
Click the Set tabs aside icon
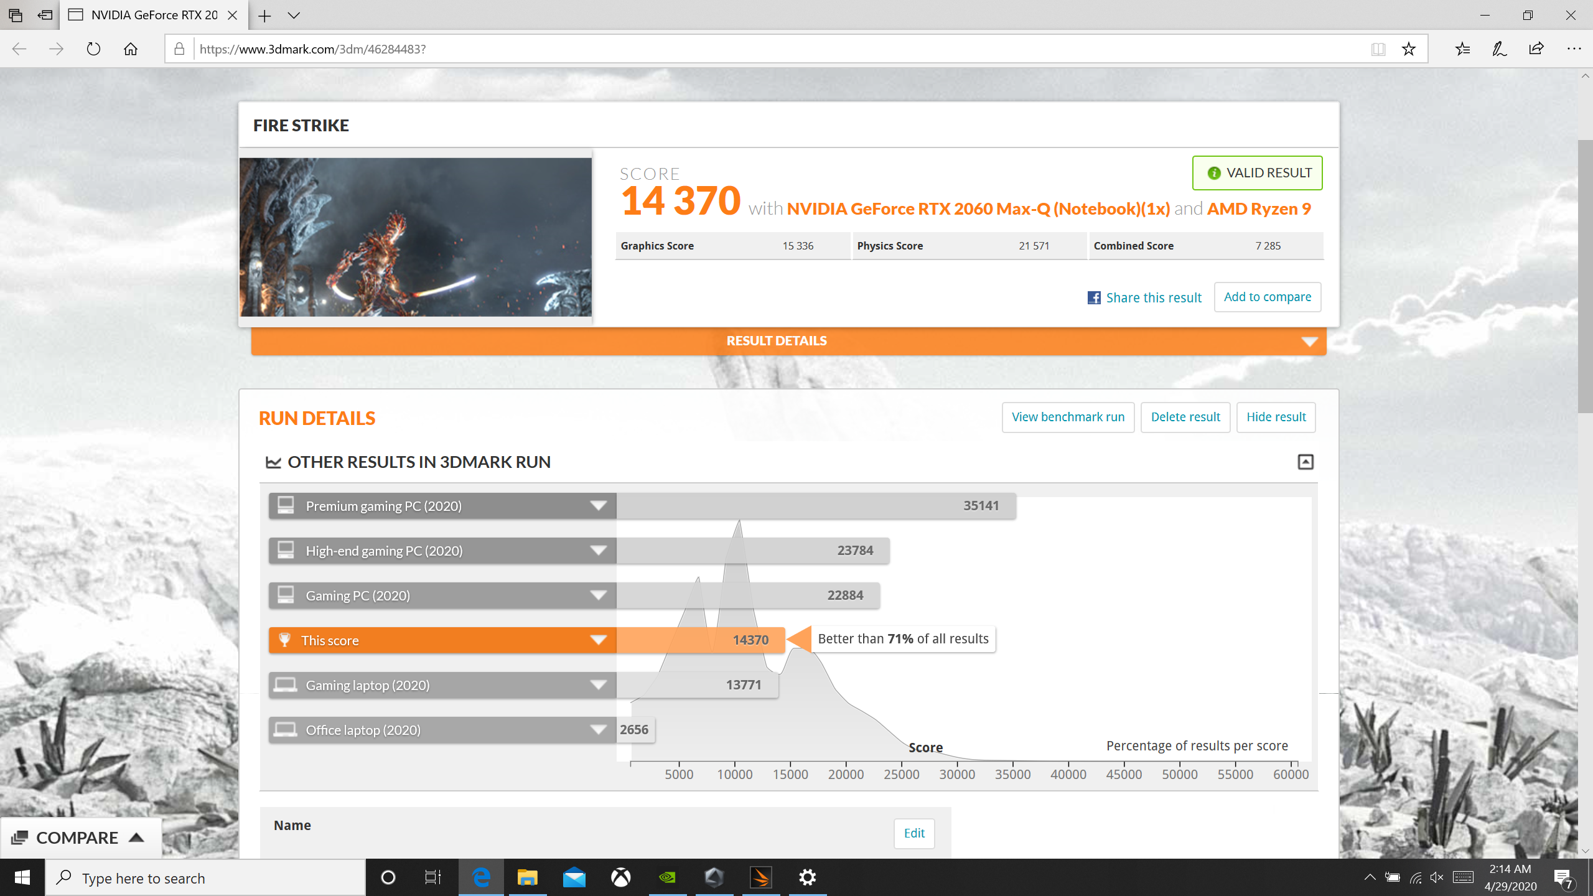click(x=45, y=15)
